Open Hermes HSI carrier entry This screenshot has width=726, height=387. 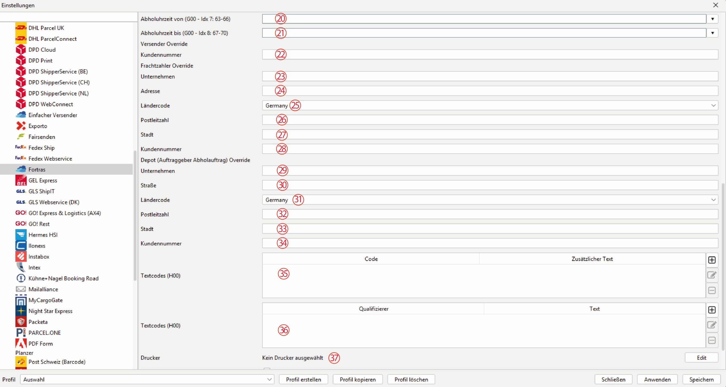(43, 235)
